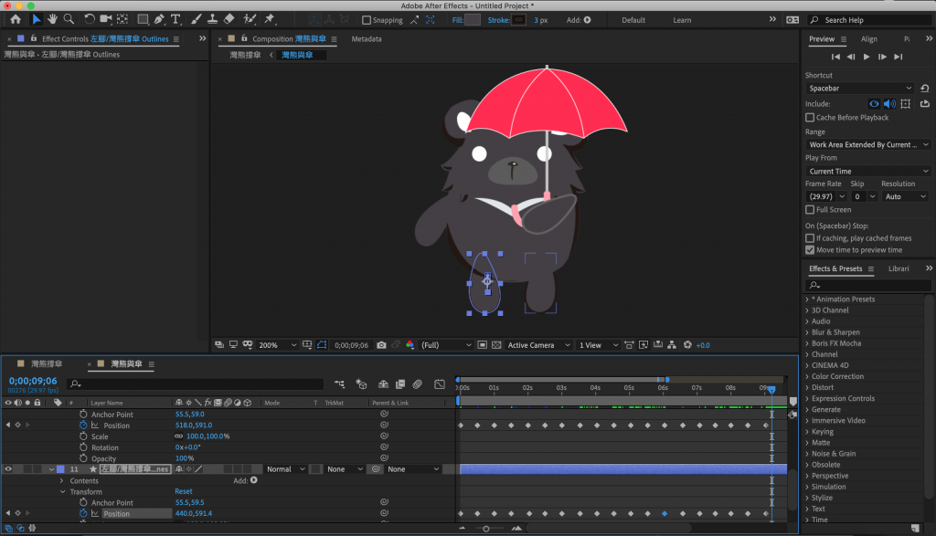Image resolution: width=936 pixels, height=536 pixels.
Task: Select the Zoom magnifier tool
Action: pos(69,20)
